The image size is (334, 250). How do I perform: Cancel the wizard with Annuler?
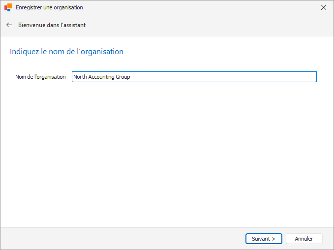(x=304, y=239)
